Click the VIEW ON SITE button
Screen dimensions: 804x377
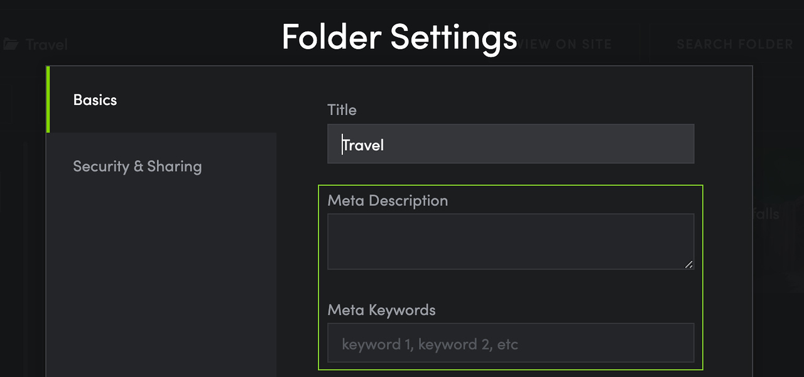pyautogui.click(x=563, y=45)
